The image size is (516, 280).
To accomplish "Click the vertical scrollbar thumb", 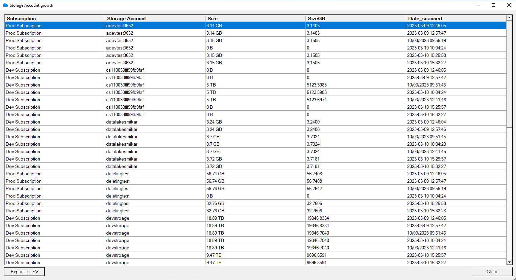I will coord(509,74).
